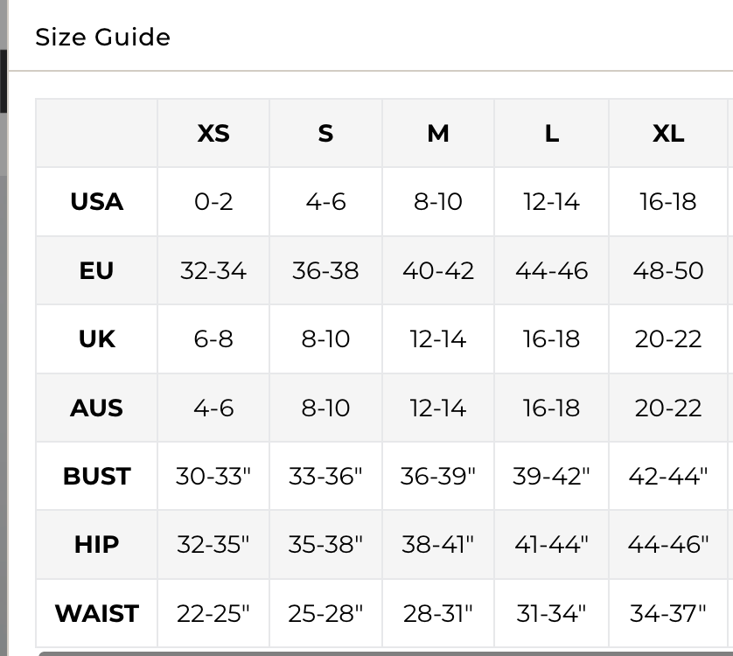Click the BUST row label

tap(96, 476)
